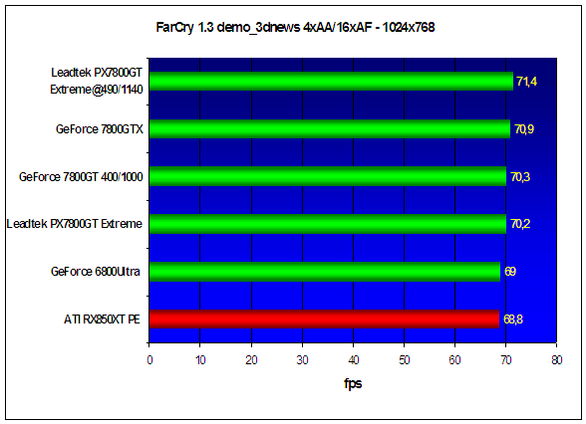Select the red ATI RX850XT PE bar
This screenshot has width=586, height=424.
coord(324,319)
